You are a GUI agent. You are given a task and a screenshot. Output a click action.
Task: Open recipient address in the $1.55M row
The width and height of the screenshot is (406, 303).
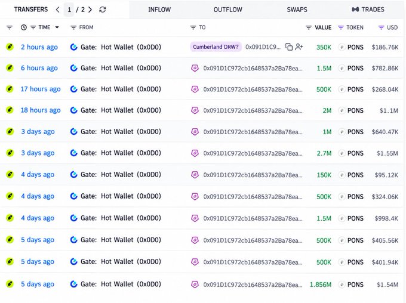coord(253,153)
